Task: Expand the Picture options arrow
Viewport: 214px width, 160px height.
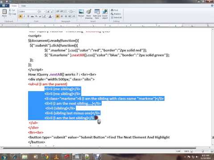Action: pos(81,18)
